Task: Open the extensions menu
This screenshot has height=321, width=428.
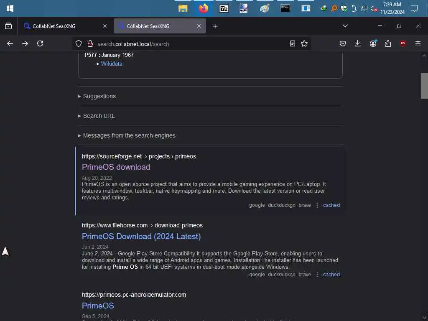Action: tap(388, 43)
